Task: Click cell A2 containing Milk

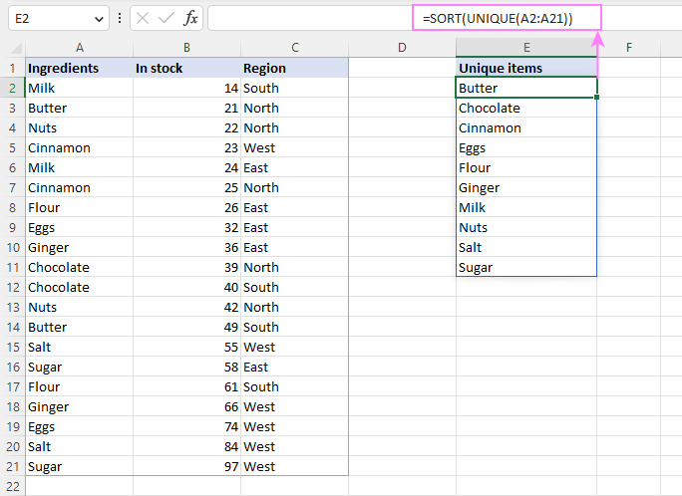Action: point(79,88)
